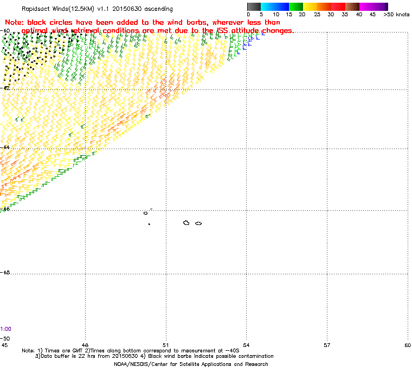Click the latitude label '-44'

[5, 147]
